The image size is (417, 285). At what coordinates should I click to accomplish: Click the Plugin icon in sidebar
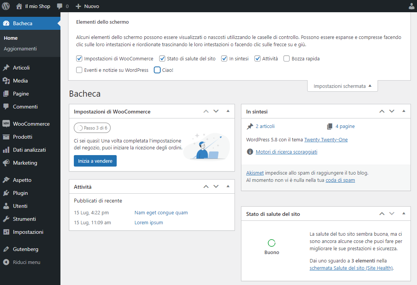(6, 193)
